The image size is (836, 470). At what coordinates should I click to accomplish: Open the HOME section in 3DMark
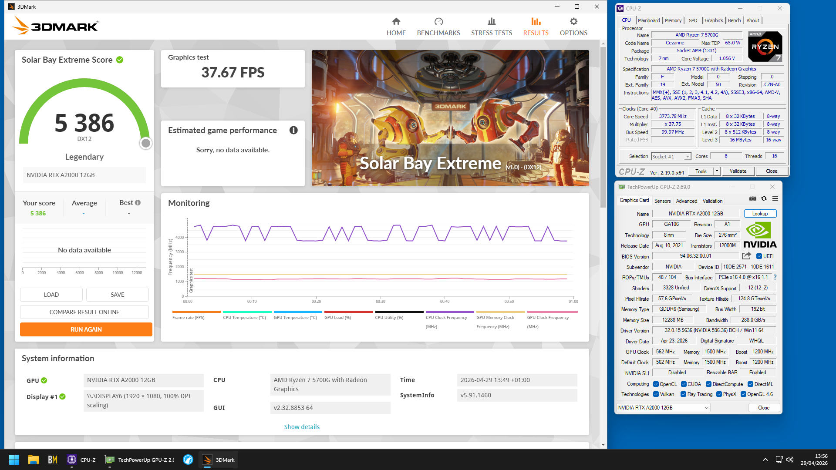[396, 27]
